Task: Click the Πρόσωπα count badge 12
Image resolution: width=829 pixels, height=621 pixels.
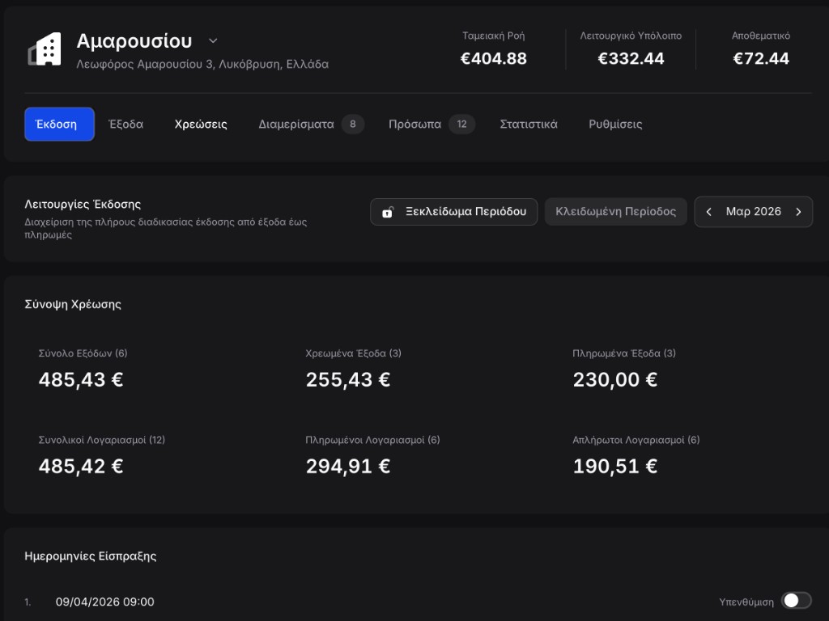Action: 461,125
